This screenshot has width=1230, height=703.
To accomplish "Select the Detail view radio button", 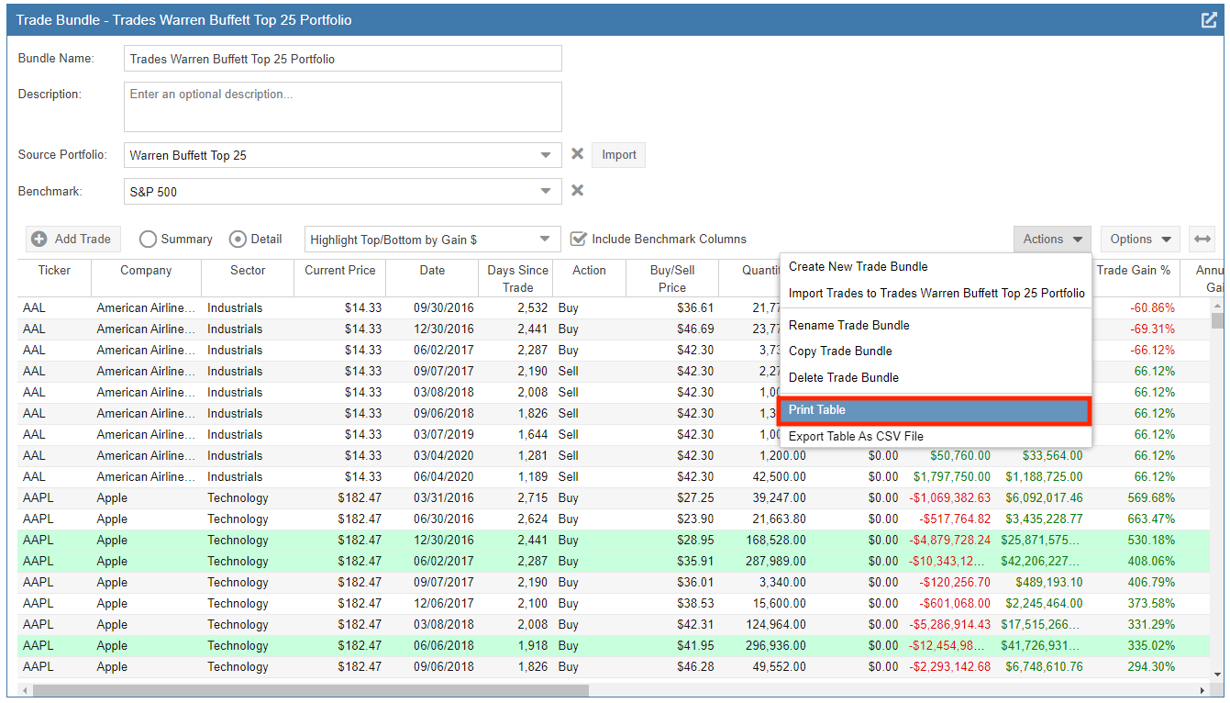I will 238,239.
